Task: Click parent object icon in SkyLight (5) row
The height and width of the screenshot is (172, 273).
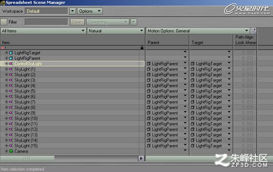Action: click(149, 91)
